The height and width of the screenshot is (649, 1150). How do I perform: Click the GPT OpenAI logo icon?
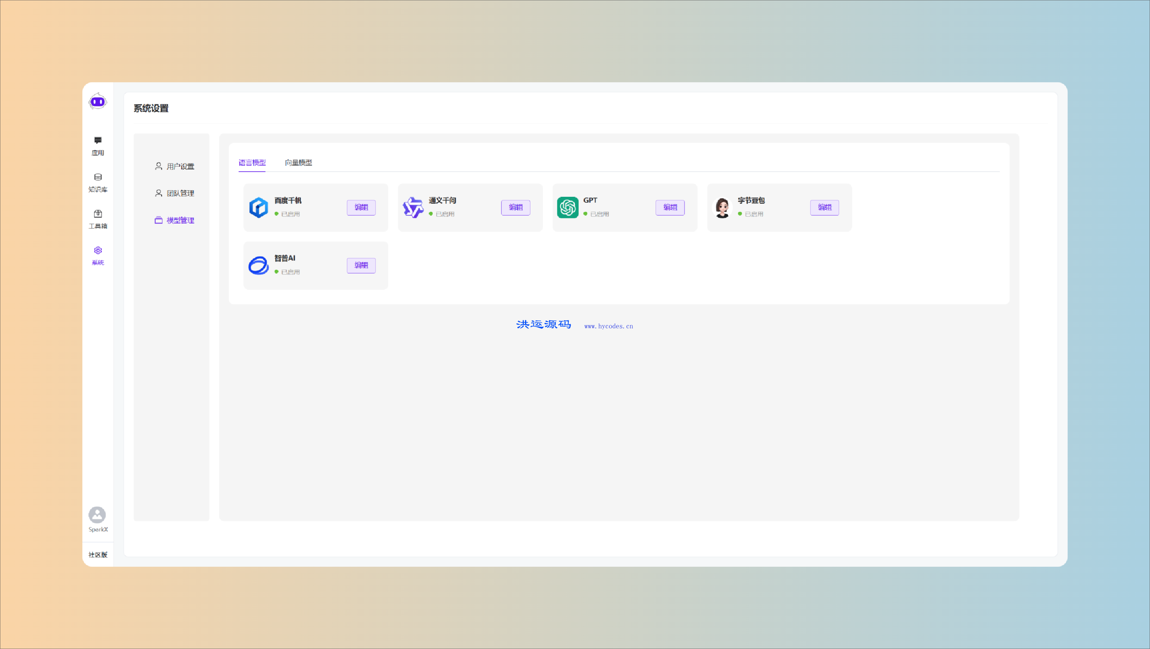(x=567, y=208)
